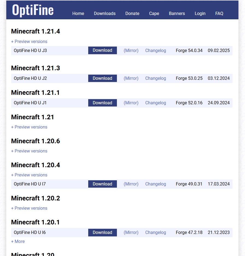
Task: View Changelog for OptiFine HD U J1
Action: pos(156,103)
